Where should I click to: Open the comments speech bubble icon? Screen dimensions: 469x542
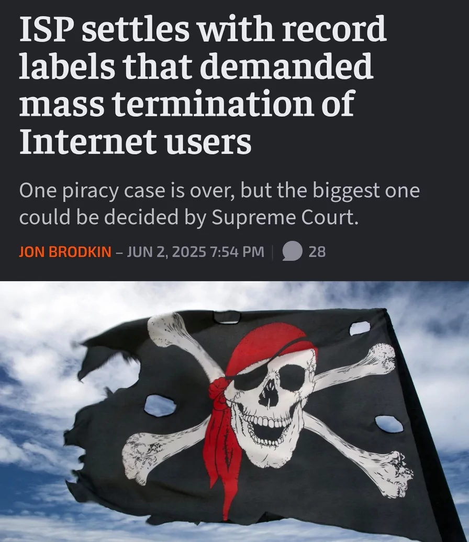[293, 251]
